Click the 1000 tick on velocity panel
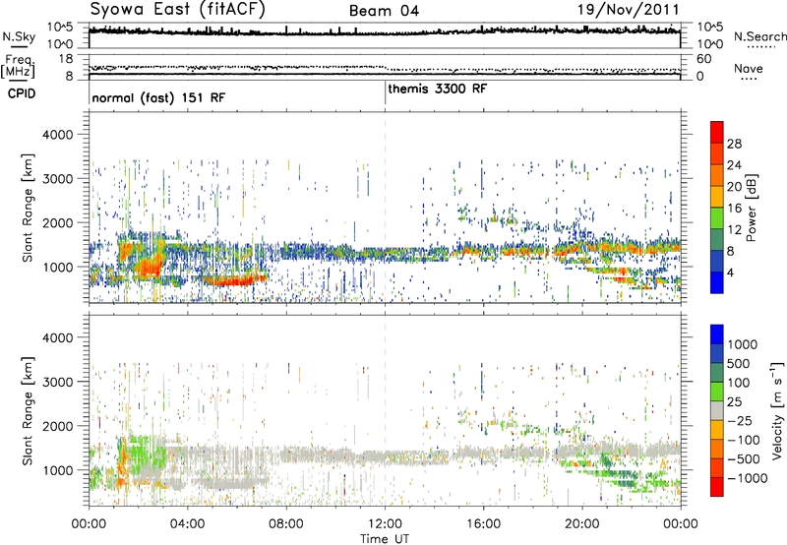Screen dimensions: 787x545 click(57, 470)
